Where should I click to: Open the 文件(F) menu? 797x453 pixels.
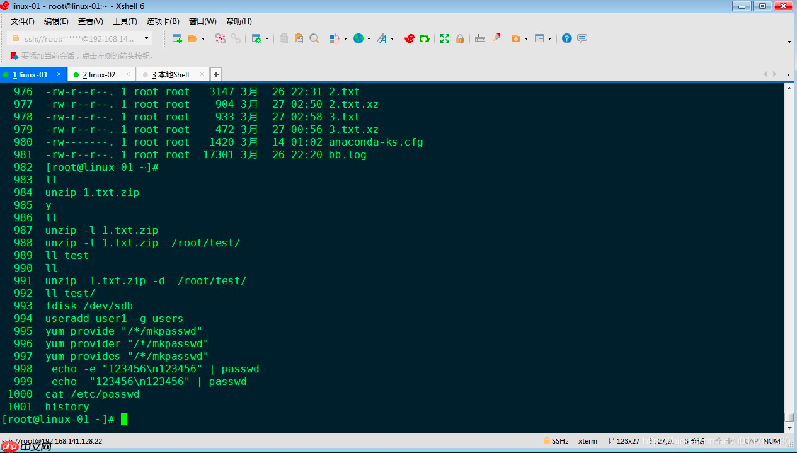(x=23, y=21)
